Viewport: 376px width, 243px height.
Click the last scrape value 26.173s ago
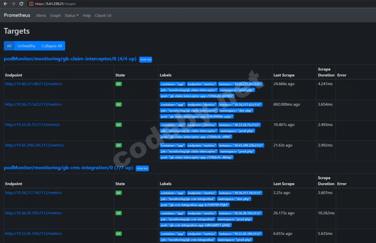click(284, 213)
